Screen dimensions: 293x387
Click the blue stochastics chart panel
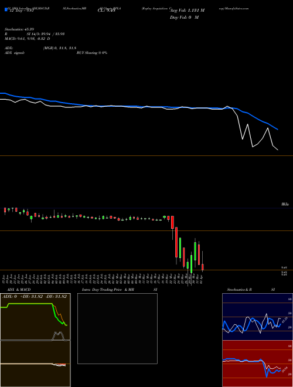point(257,317)
